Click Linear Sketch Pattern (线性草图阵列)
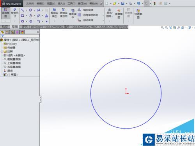195x146 pixels. tap(88, 15)
